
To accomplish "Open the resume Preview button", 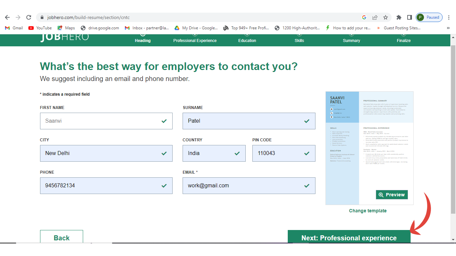I will [392, 195].
